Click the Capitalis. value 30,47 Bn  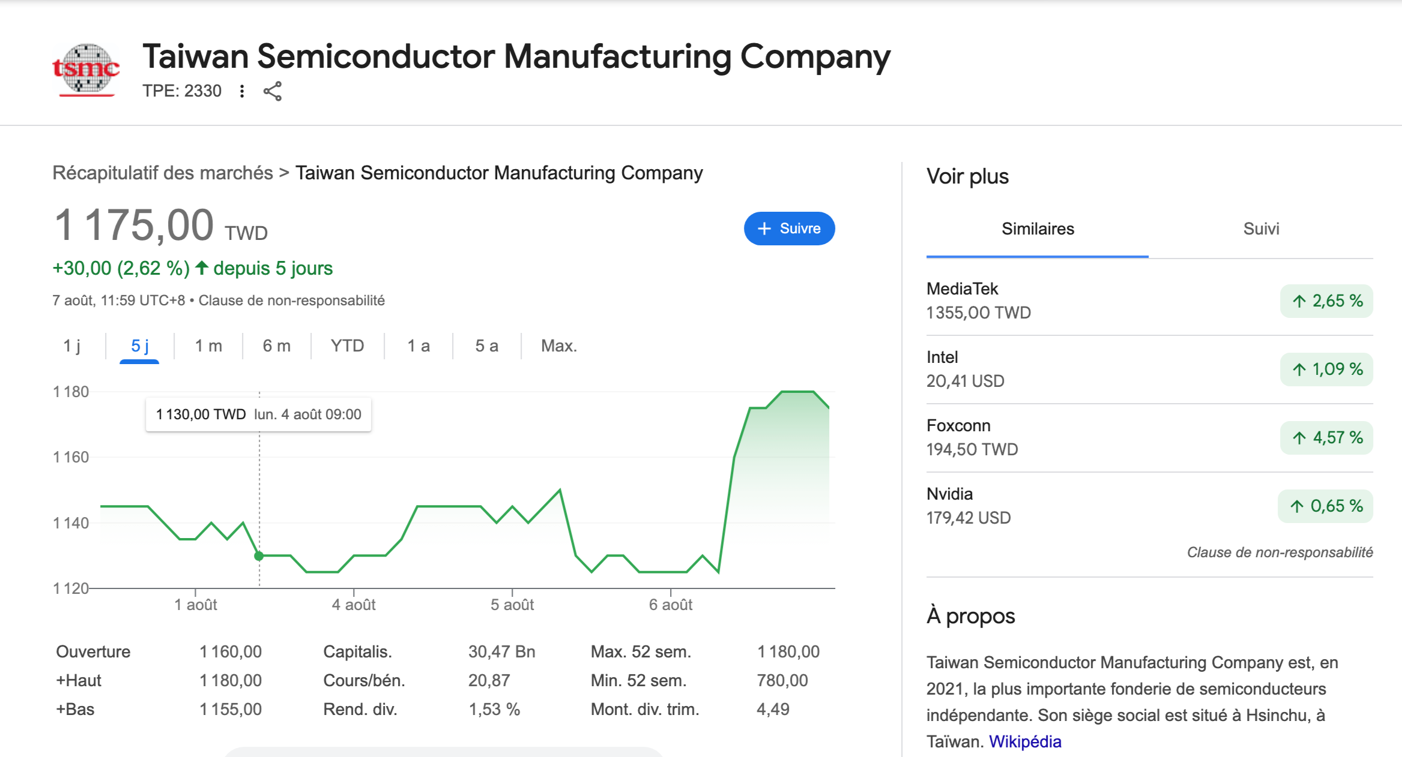pyautogui.click(x=502, y=652)
